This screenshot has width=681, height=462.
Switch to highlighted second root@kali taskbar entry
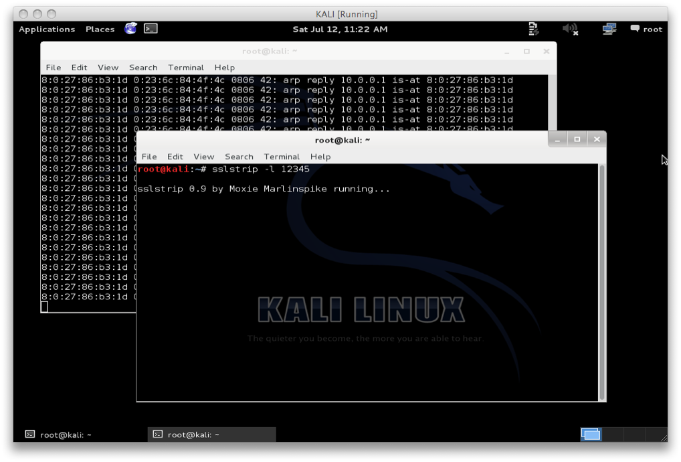click(212, 435)
